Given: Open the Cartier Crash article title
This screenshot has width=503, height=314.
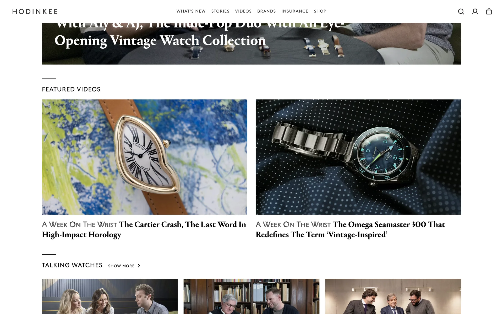Looking at the screenshot, I should (144, 229).
